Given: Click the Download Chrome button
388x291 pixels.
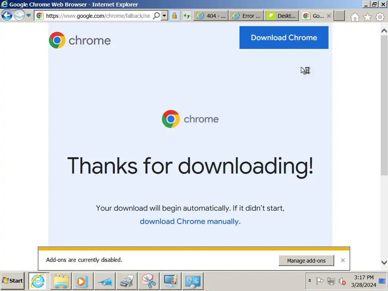Looking at the screenshot, I should 284,38.
